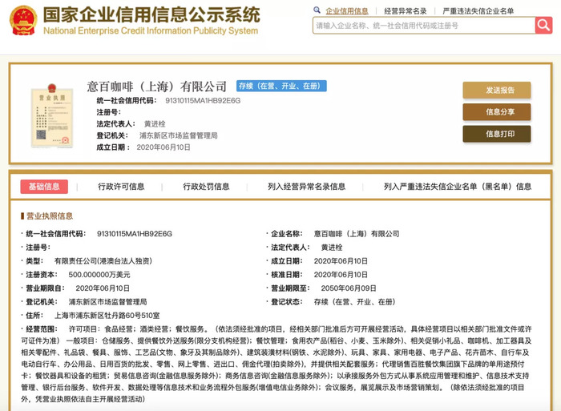561x411 pixels.
Task: Click the national emblem logo
Action: [23, 20]
